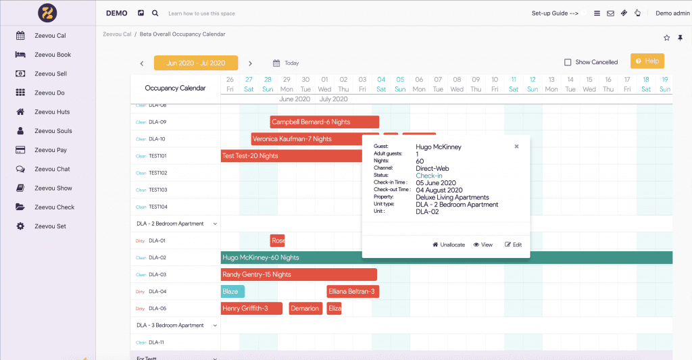Pin this page with pushpin icon

[x=680, y=38]
